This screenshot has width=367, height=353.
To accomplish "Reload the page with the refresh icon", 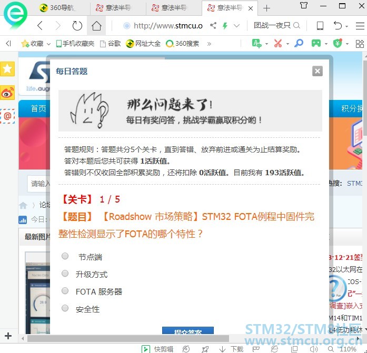I will click(x=77, y=26).
